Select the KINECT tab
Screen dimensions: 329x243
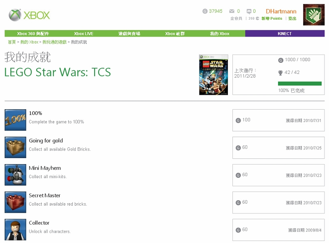pyautogui.click(x=285, y=34)
